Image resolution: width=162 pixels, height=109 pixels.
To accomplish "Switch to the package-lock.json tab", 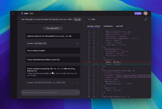I will click(x=94, y=26).
